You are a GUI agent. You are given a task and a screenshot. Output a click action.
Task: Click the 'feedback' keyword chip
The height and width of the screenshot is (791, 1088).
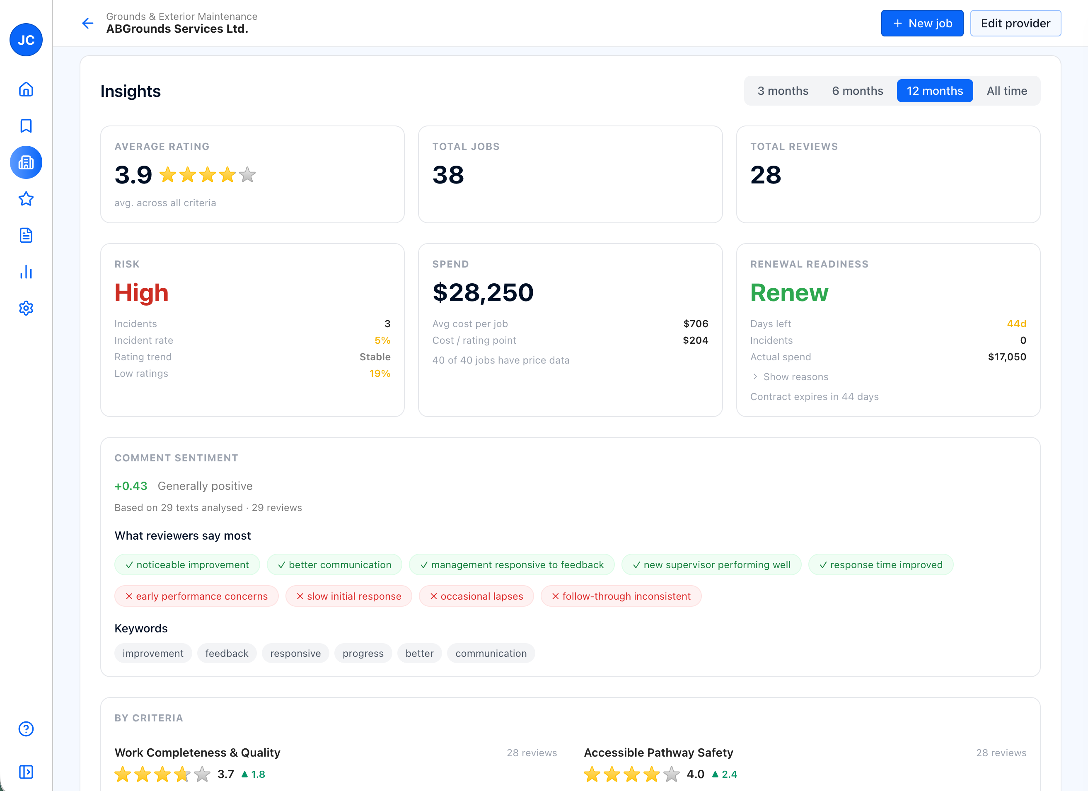(227, 654)
